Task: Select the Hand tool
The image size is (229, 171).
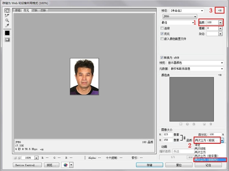Action: [x=7, y=10]
